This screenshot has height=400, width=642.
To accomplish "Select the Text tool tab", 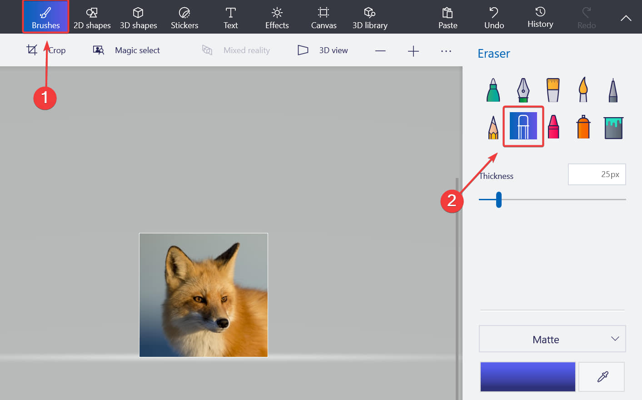I will [x=231, y=18].
